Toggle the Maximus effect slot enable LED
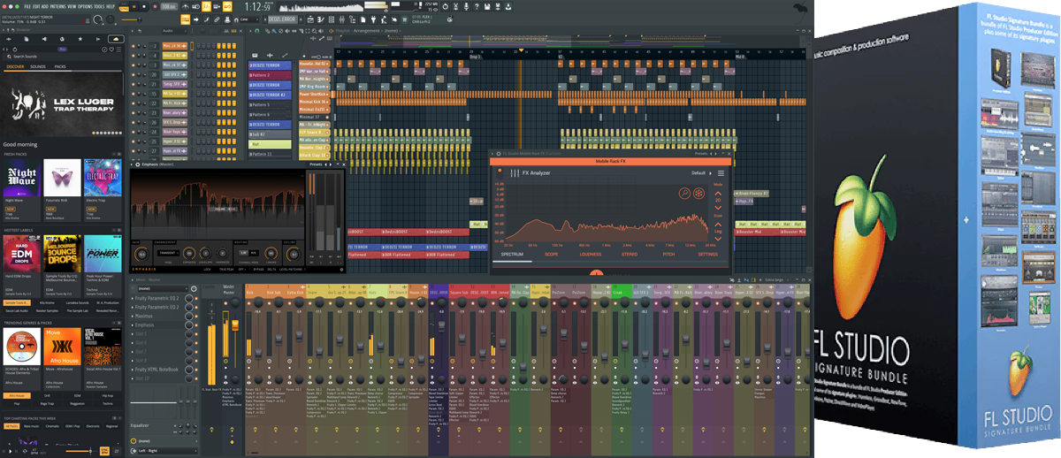Image resolution: width=1061 pixels, height=458 pixels. (196, 316)
